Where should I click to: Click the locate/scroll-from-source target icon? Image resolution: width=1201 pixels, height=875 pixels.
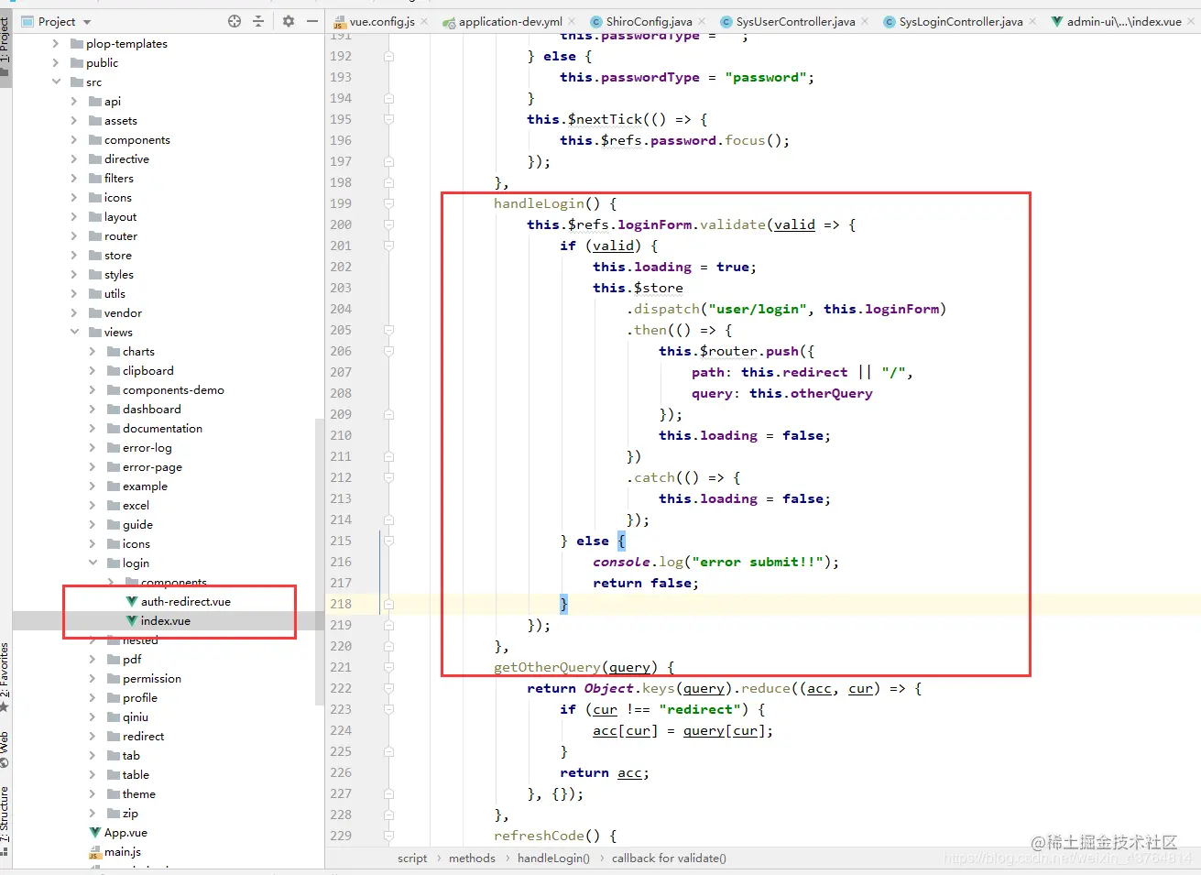point(235,21)
